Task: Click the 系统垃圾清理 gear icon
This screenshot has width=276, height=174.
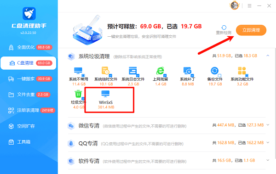Action: [x=71, y=56]
